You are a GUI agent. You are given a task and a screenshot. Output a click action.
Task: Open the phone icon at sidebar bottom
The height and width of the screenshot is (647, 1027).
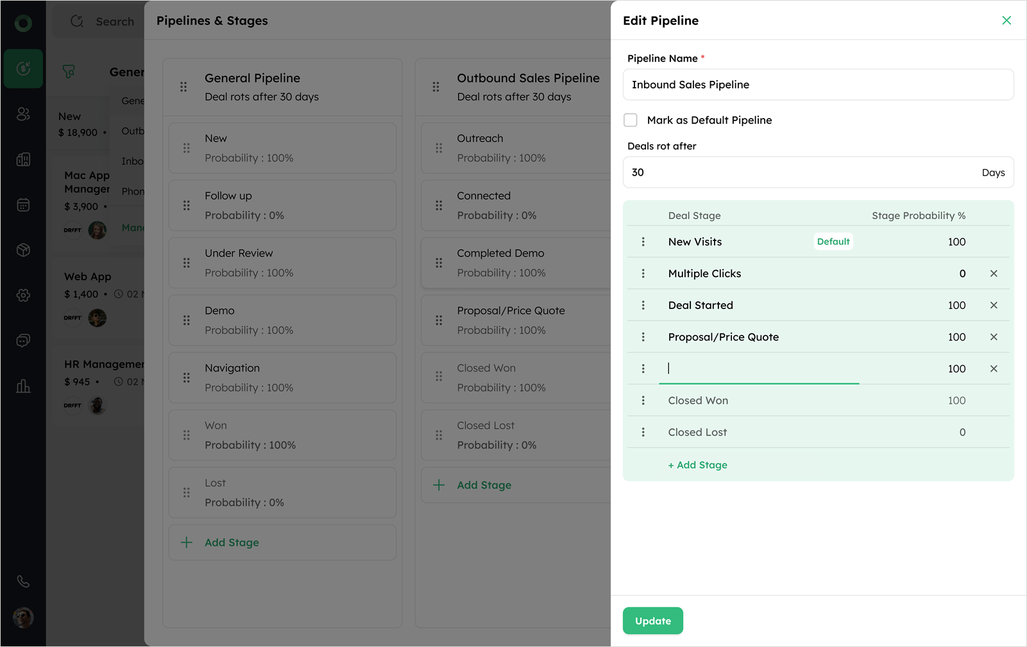click(x=23, y=582)
